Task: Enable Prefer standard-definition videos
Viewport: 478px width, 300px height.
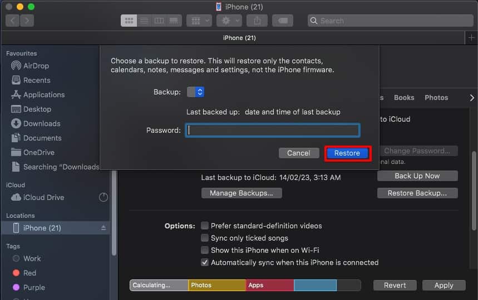Action: click(x=205, y=226)
